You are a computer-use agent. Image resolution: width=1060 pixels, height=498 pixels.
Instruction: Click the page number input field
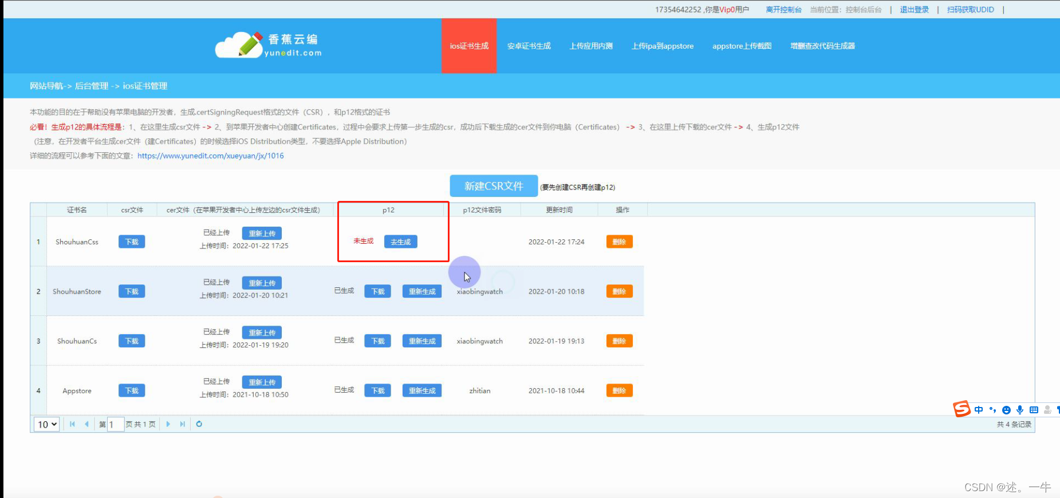pyautogui.click(x=116, y=424)
